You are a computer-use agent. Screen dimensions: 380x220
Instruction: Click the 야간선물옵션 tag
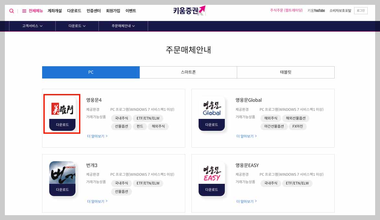[x=274, y=126]
